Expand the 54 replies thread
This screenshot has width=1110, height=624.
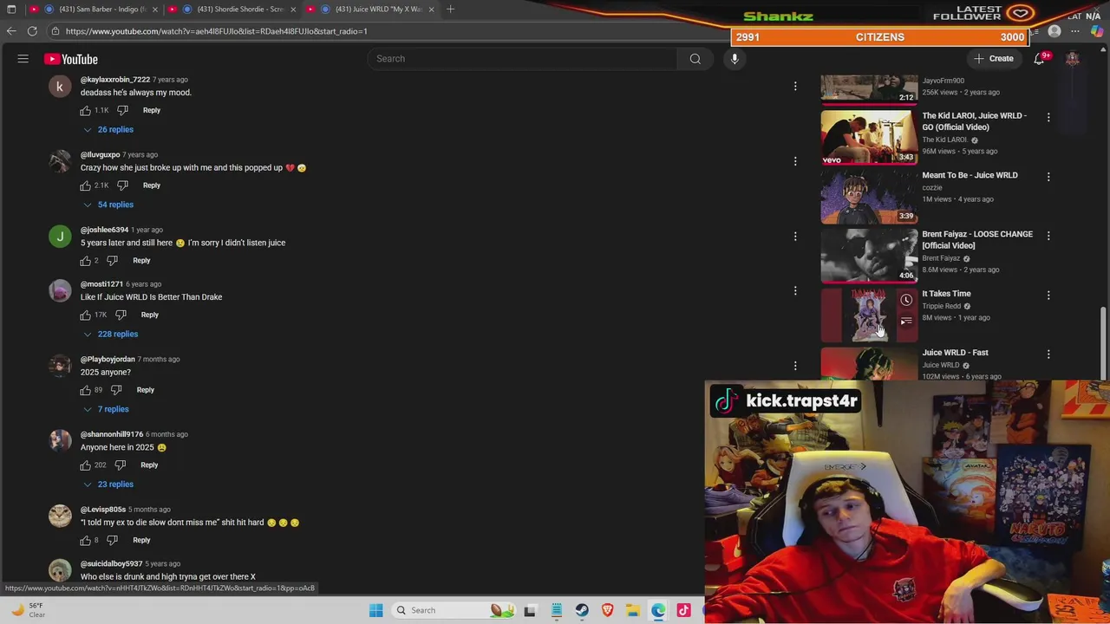coord(108,205)
